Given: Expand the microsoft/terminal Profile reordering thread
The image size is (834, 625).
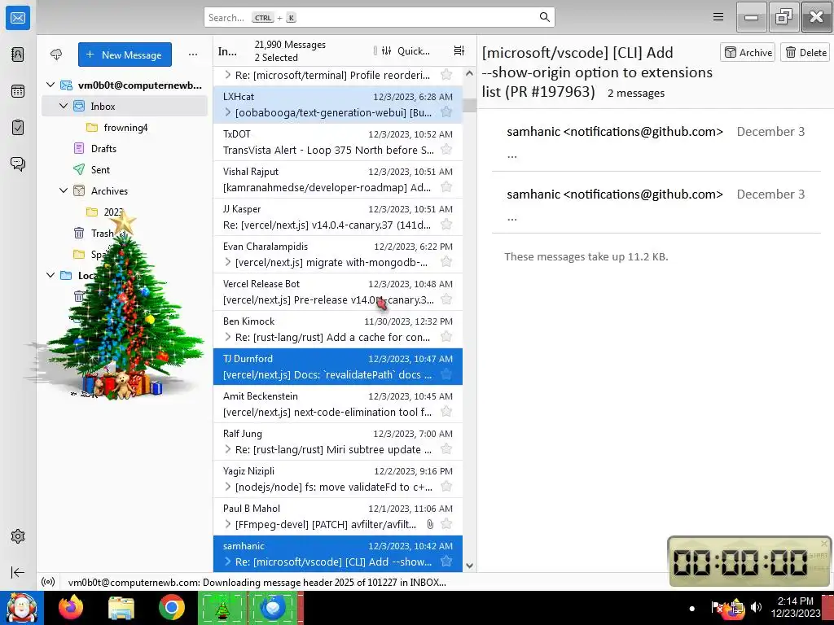Looking at the screenshot, I should (228, 75).
